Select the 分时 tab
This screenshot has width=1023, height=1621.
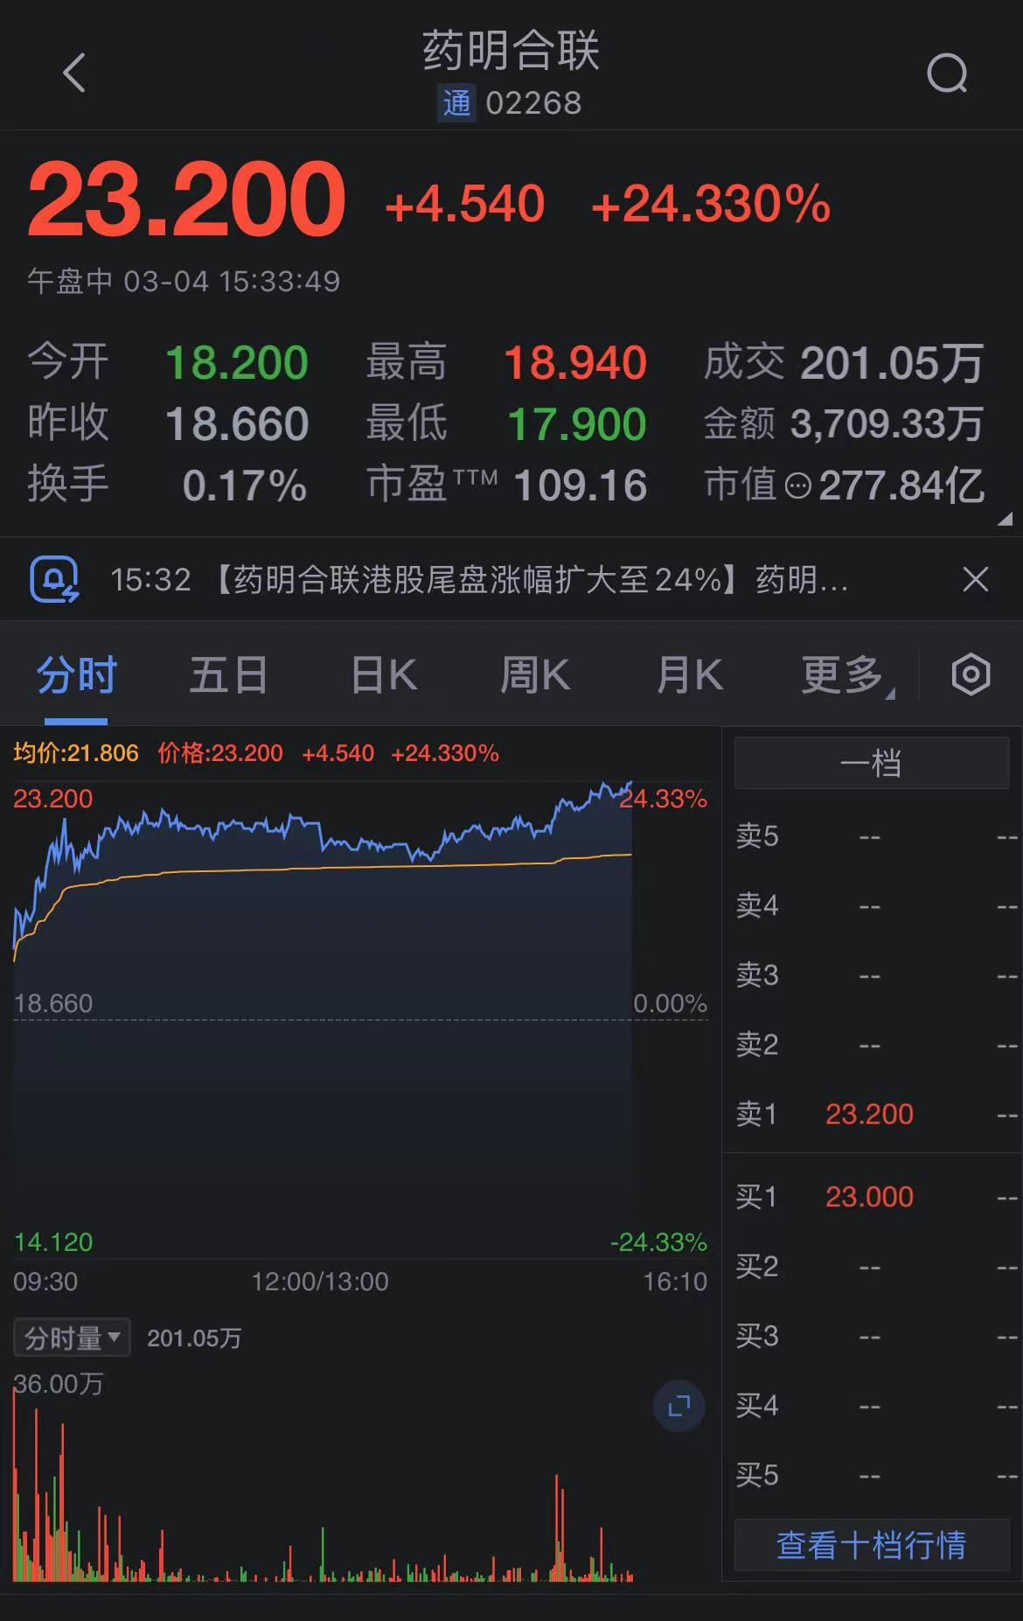[x=76, y=675]
